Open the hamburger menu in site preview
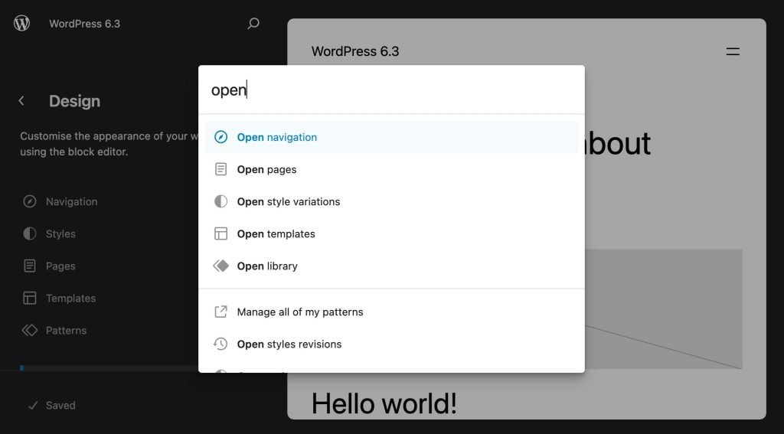 coord(733,51)
